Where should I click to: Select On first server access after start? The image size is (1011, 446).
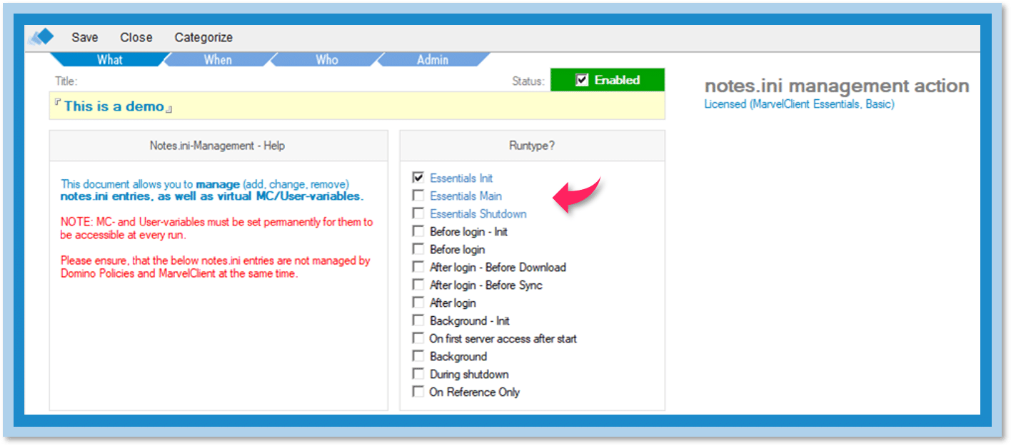pos(418,338)
